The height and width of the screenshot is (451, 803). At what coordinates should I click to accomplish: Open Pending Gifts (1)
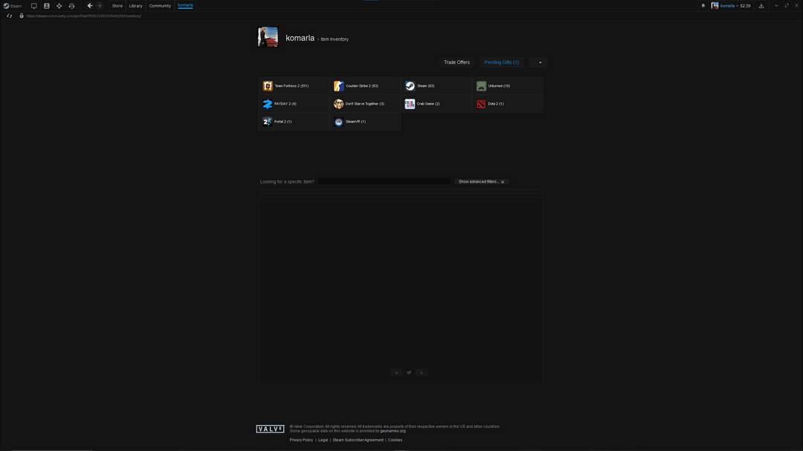click(x=501, y=62)
